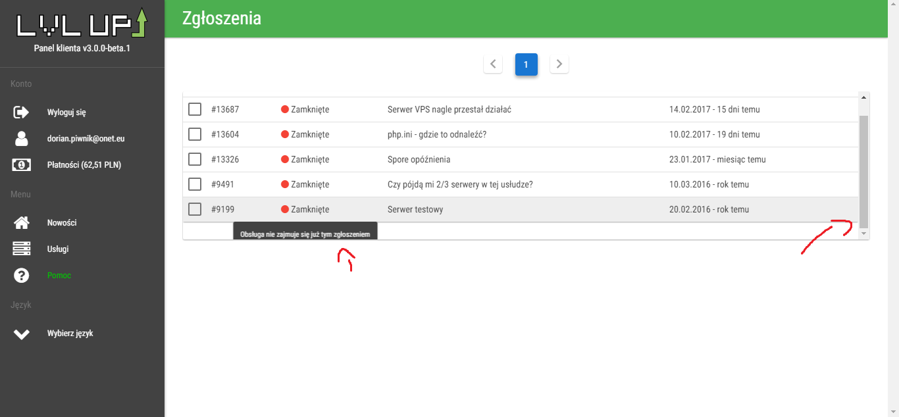This screenshot has width=899, height=417.
Task: Go to the next page with right chevron
Action: [x=559, y=64]
